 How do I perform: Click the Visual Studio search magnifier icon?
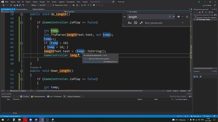[x=113, y=2]
